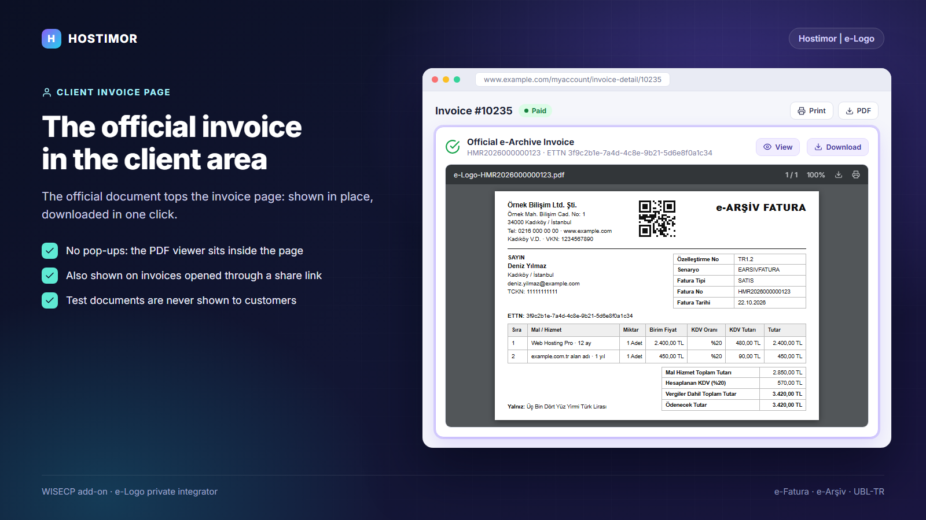Click the 100% zoom level in viewer
The width and height of the screenshot is (926, 520).
click(x=816, y=175)
